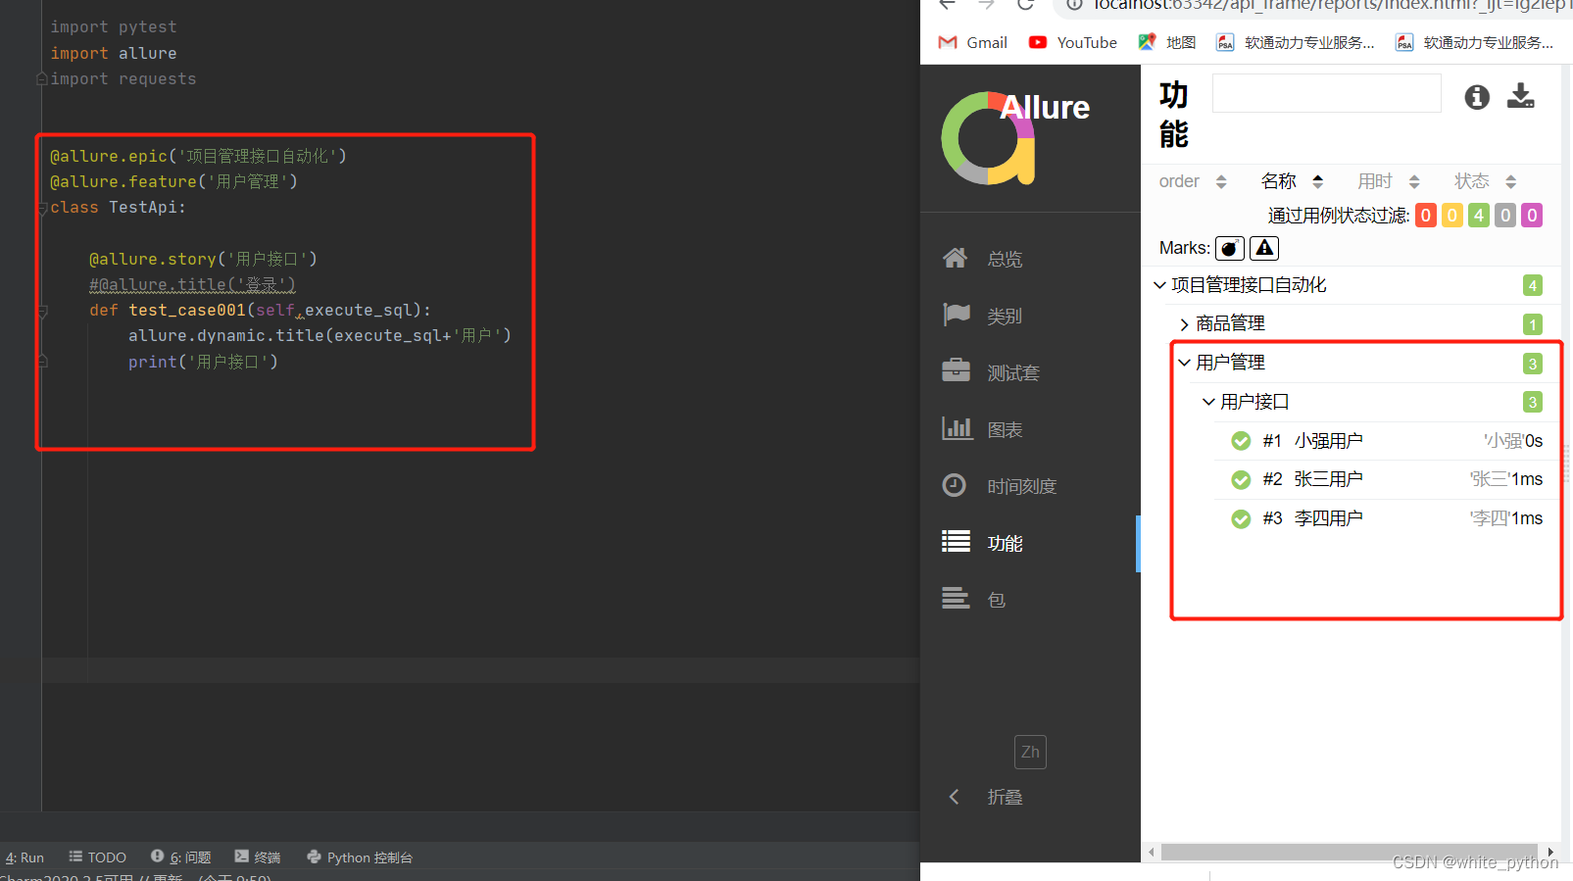Open first 软通动力专业服务 bookmark
The width and height of the screenshot is (1573, 881).
[x=1296, y=42]
